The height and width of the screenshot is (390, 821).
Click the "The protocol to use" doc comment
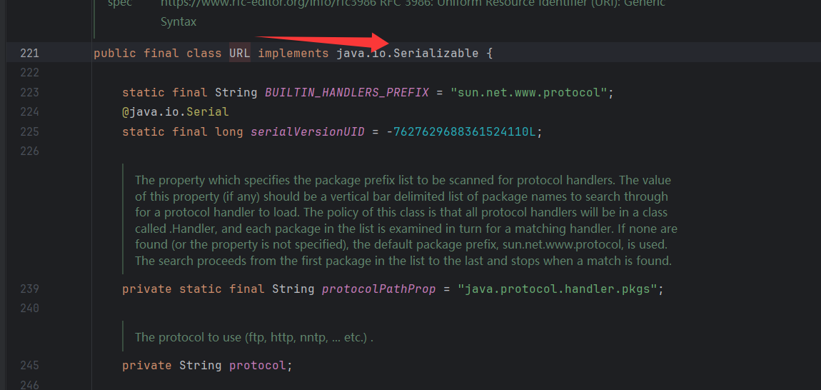253,337
